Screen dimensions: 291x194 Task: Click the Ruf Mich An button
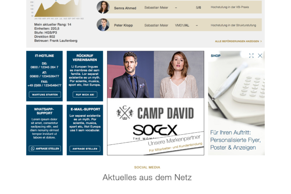(x=85, y=94)
